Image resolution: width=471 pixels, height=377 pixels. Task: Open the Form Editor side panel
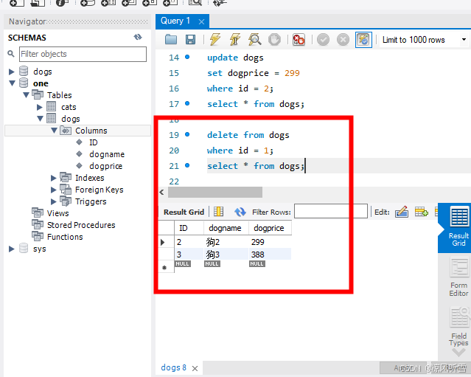click(x=458, y=278)
